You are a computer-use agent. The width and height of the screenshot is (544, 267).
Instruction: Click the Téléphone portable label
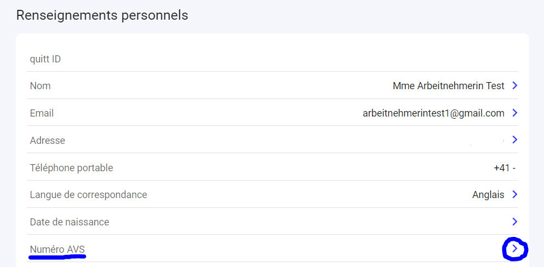pos(71,167)
